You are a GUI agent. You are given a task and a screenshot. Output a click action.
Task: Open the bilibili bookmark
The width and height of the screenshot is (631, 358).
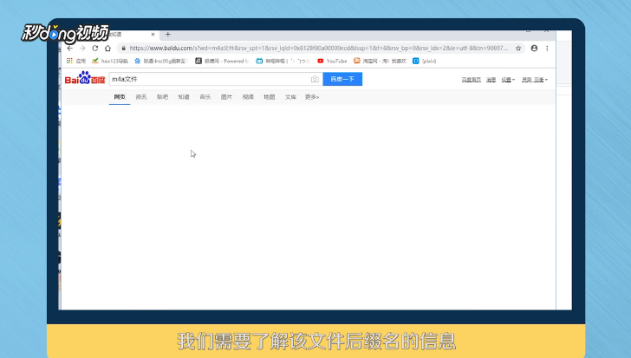tap(283, 61)
